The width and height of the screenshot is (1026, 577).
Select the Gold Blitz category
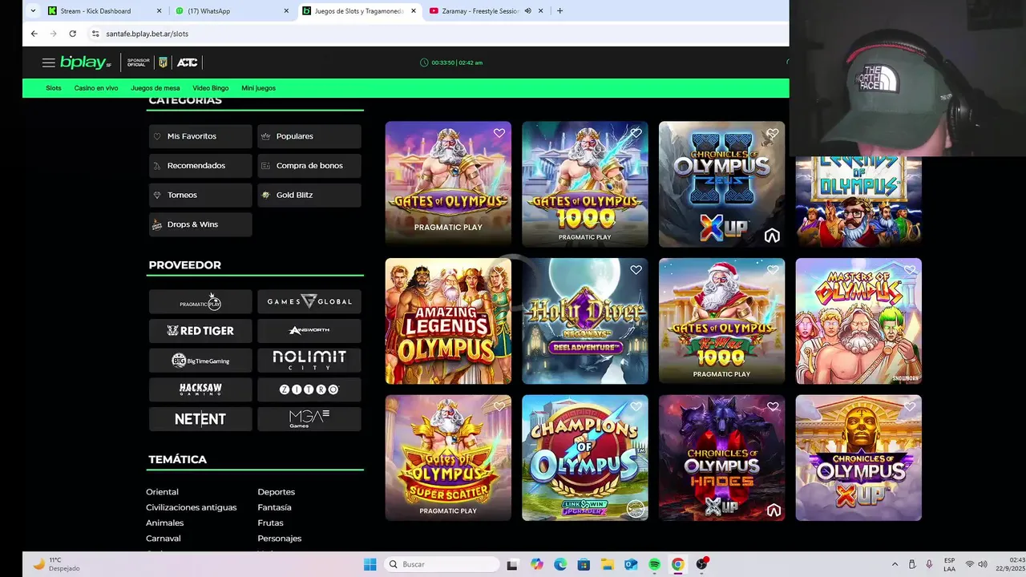point(309,195)
